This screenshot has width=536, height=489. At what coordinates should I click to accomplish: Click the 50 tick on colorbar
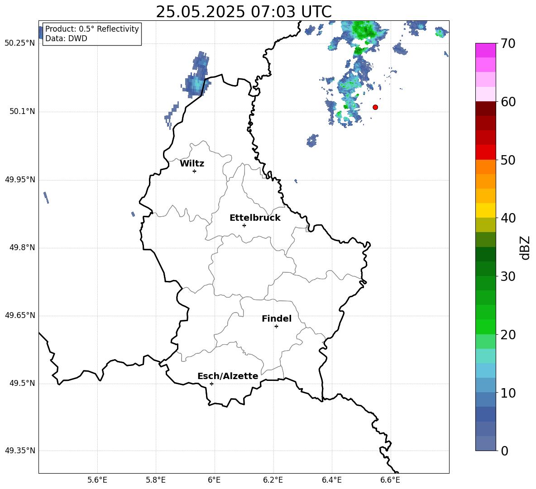tap(507, 160)
